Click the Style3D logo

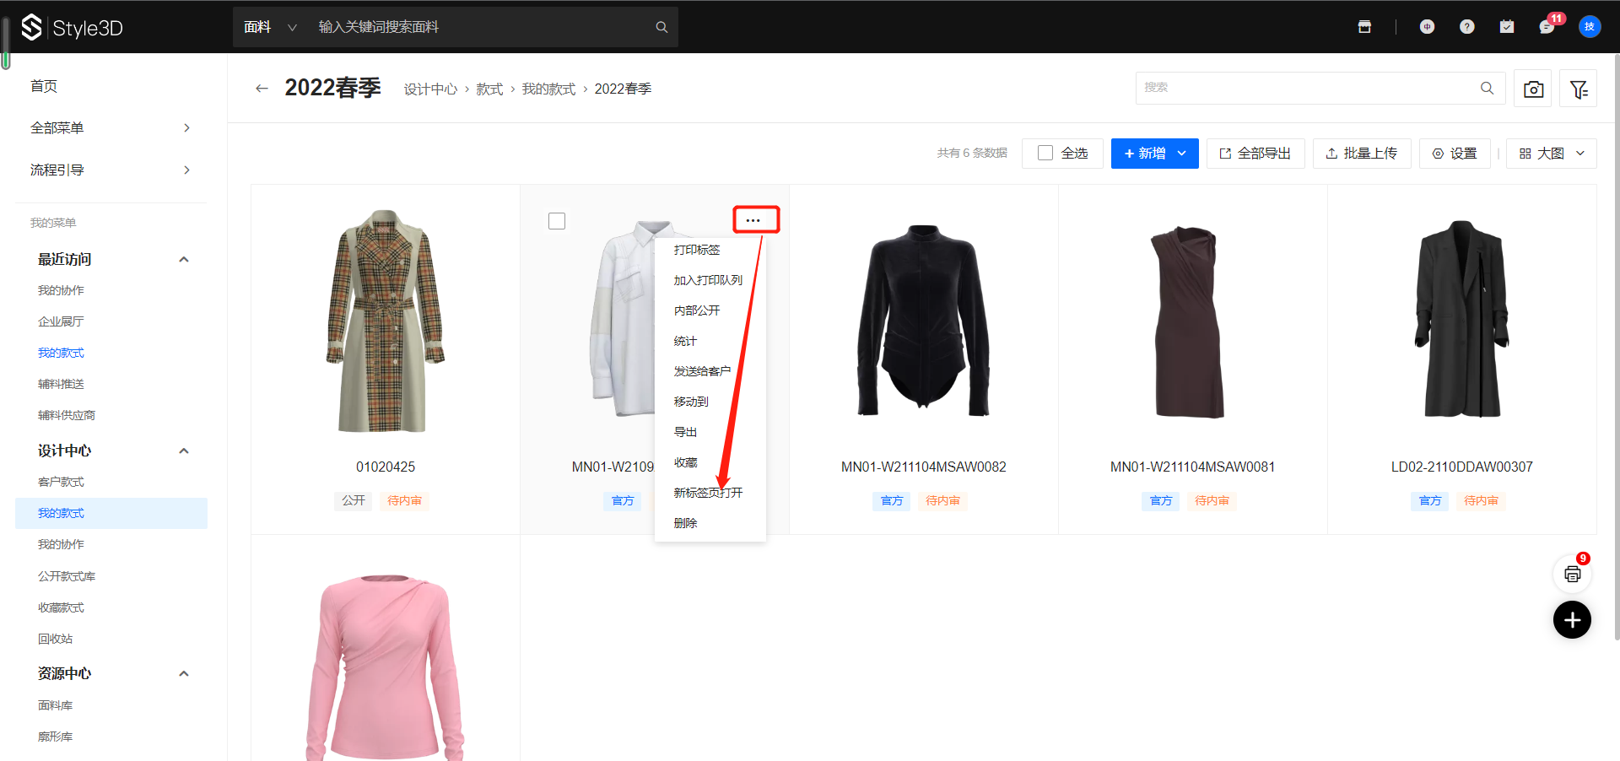tap(73, 28)
